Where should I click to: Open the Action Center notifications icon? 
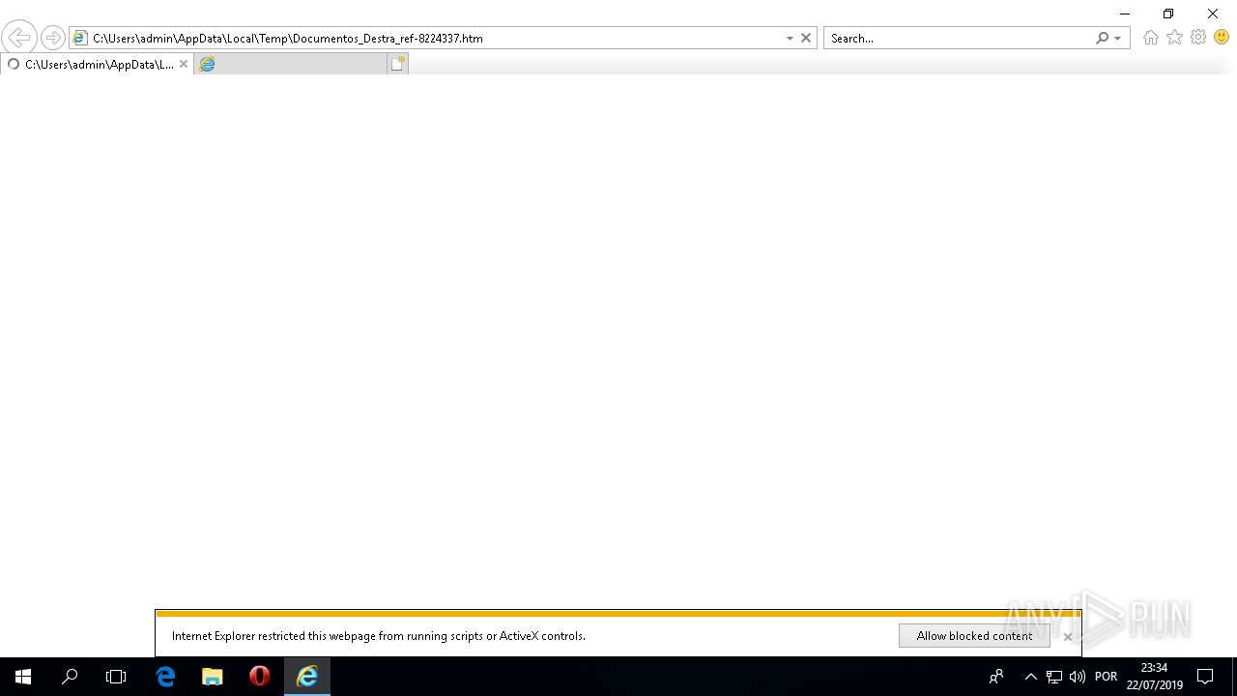click(1205, 677)
